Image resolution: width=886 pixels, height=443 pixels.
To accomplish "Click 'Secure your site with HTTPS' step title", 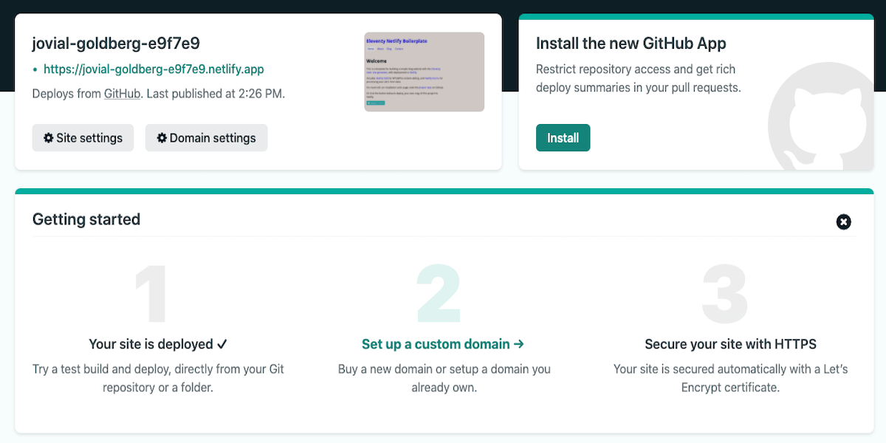I will pos(730,344).
